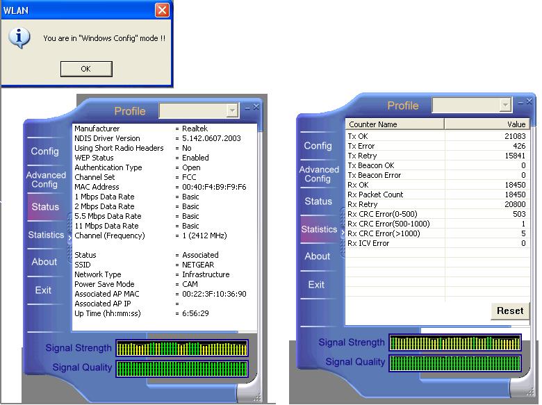Click the Authentication Type Open value
Viewport: 542px width, 405px height.
pos(192,167)
